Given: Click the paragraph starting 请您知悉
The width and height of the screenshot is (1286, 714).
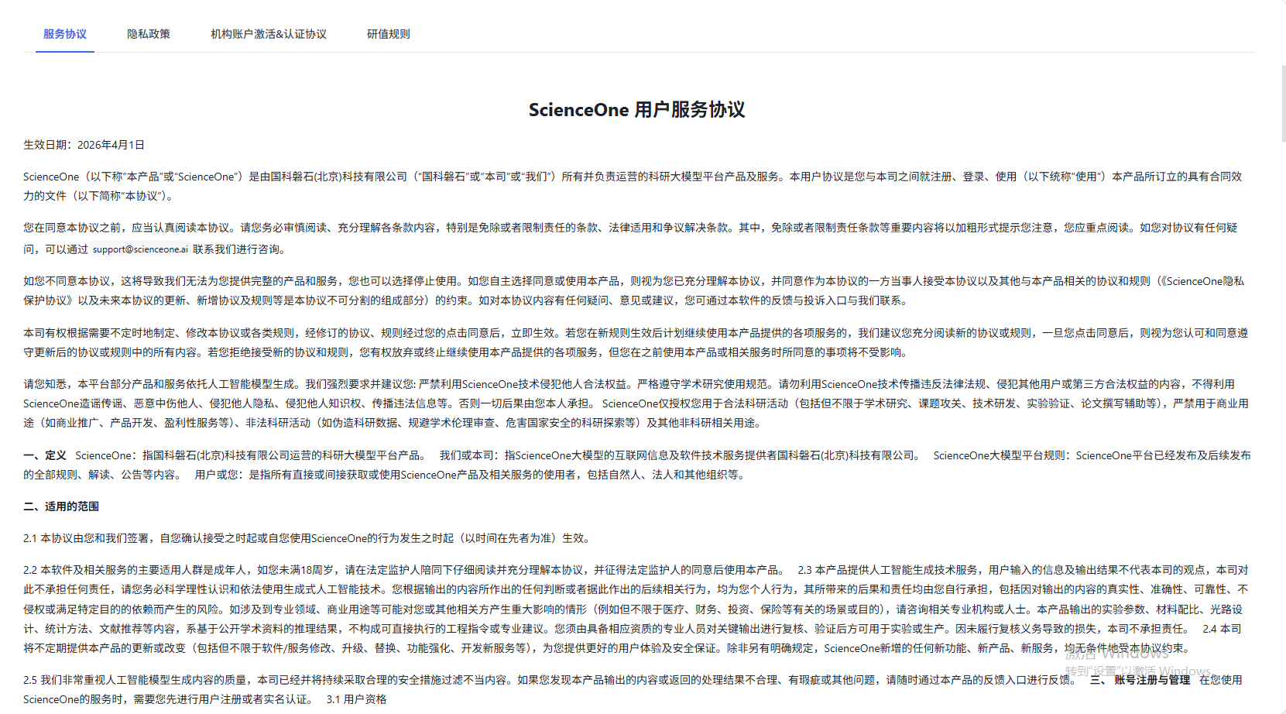Looking at the screenshot, I should 636,403.
